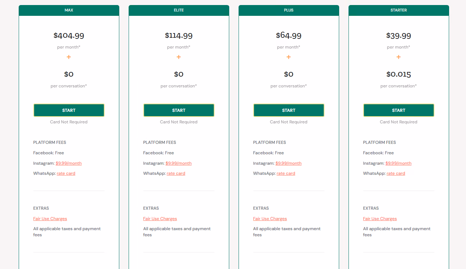View Fair Use Charges in PLUS plan
This screenshot has width=466, height=269.
pyautogui.click(x=270, y=219)
